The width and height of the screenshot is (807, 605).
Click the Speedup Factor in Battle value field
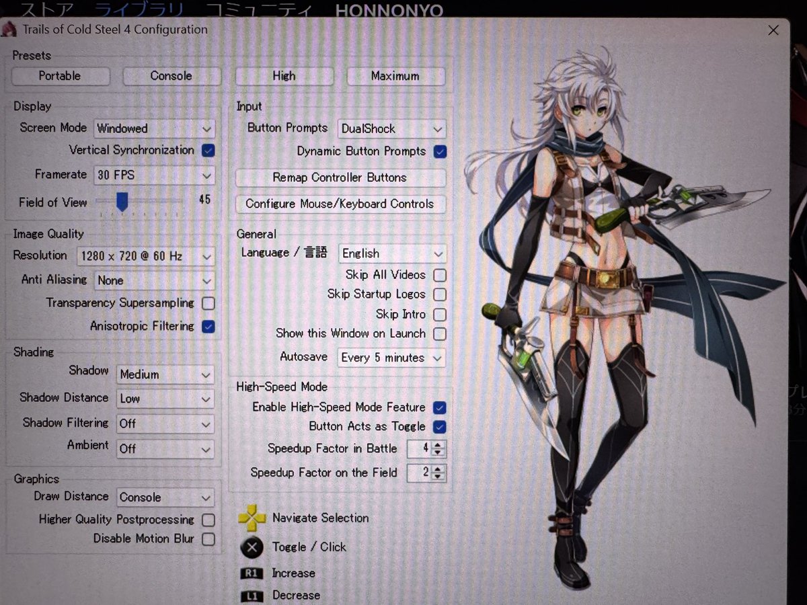(420, 449)
